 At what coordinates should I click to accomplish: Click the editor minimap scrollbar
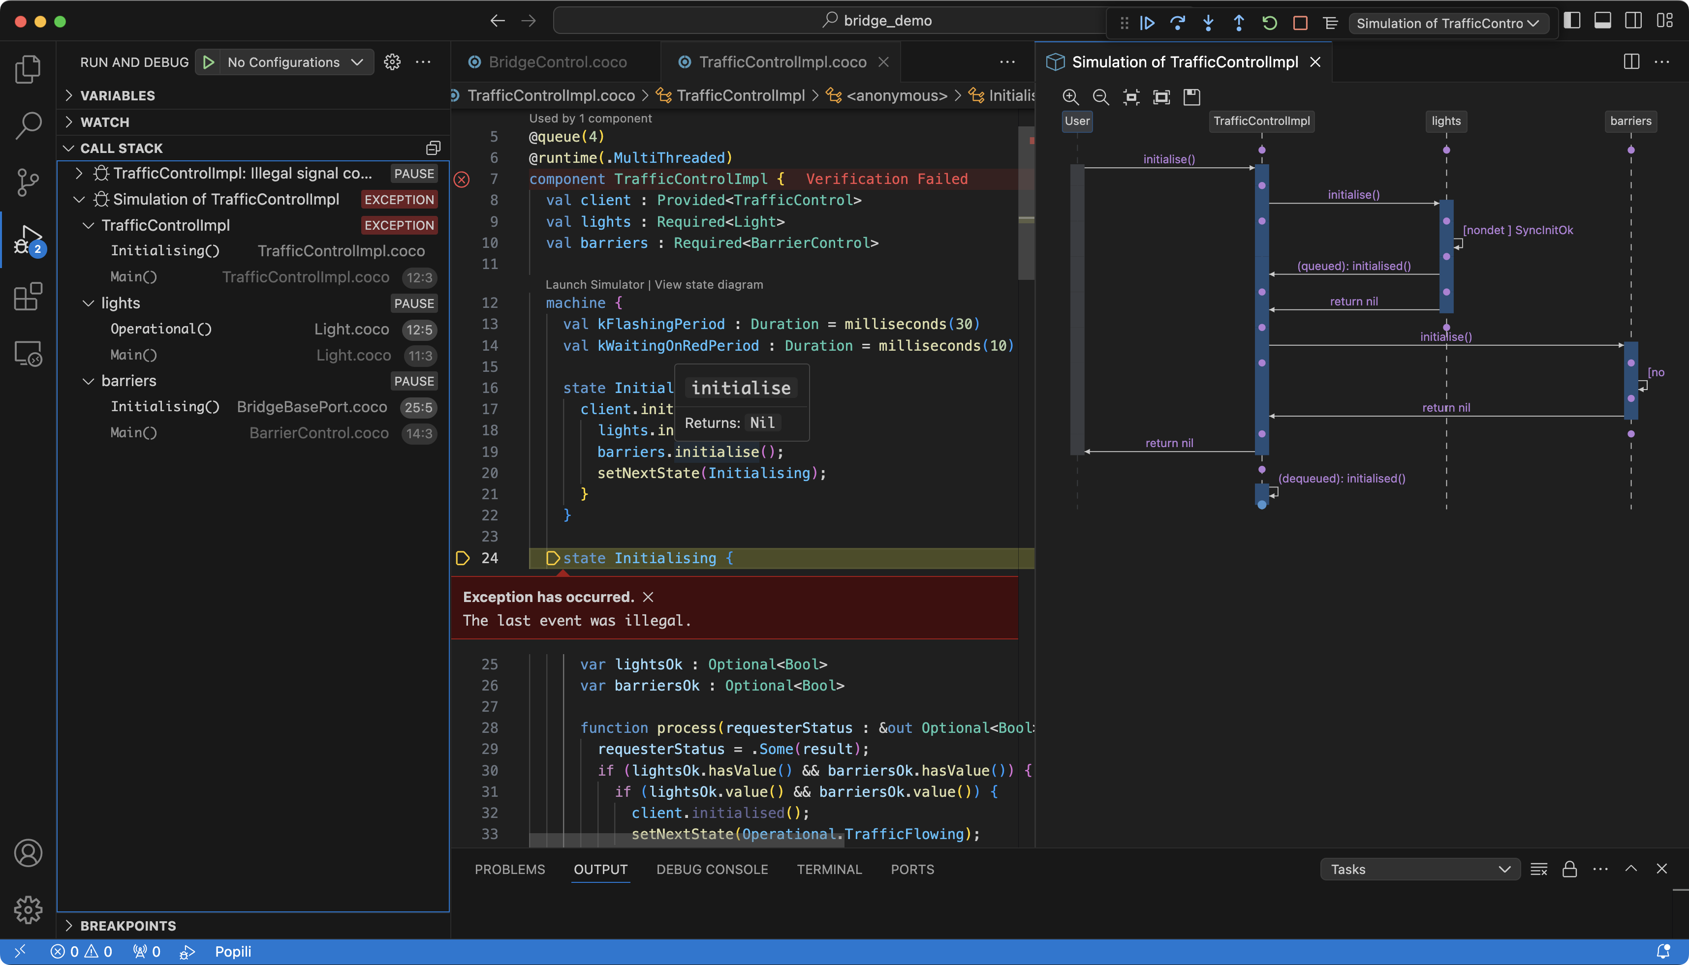[x=1026, y=203]
